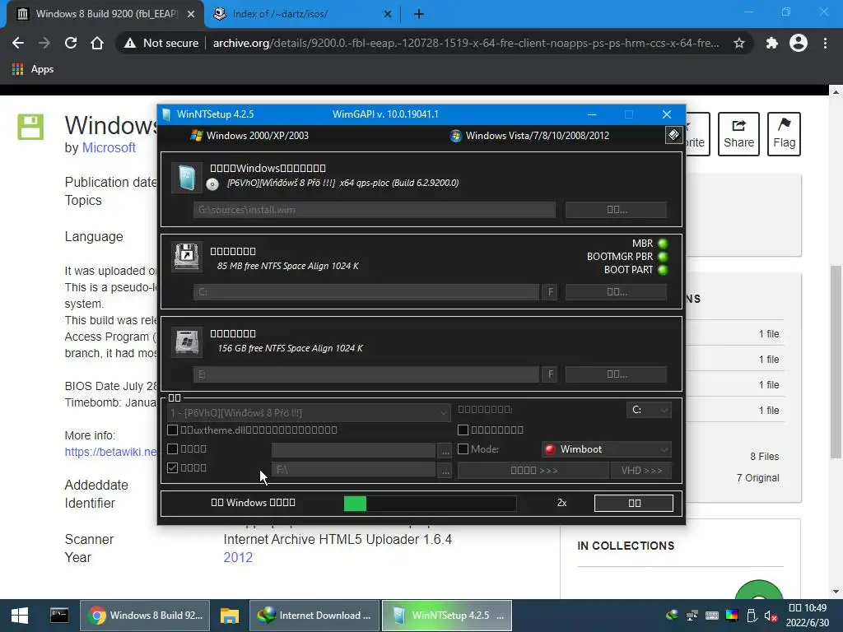The height and width of the screenshot is (632, 843).
Task: Open Microsoft author link
Action: (109, 148)
